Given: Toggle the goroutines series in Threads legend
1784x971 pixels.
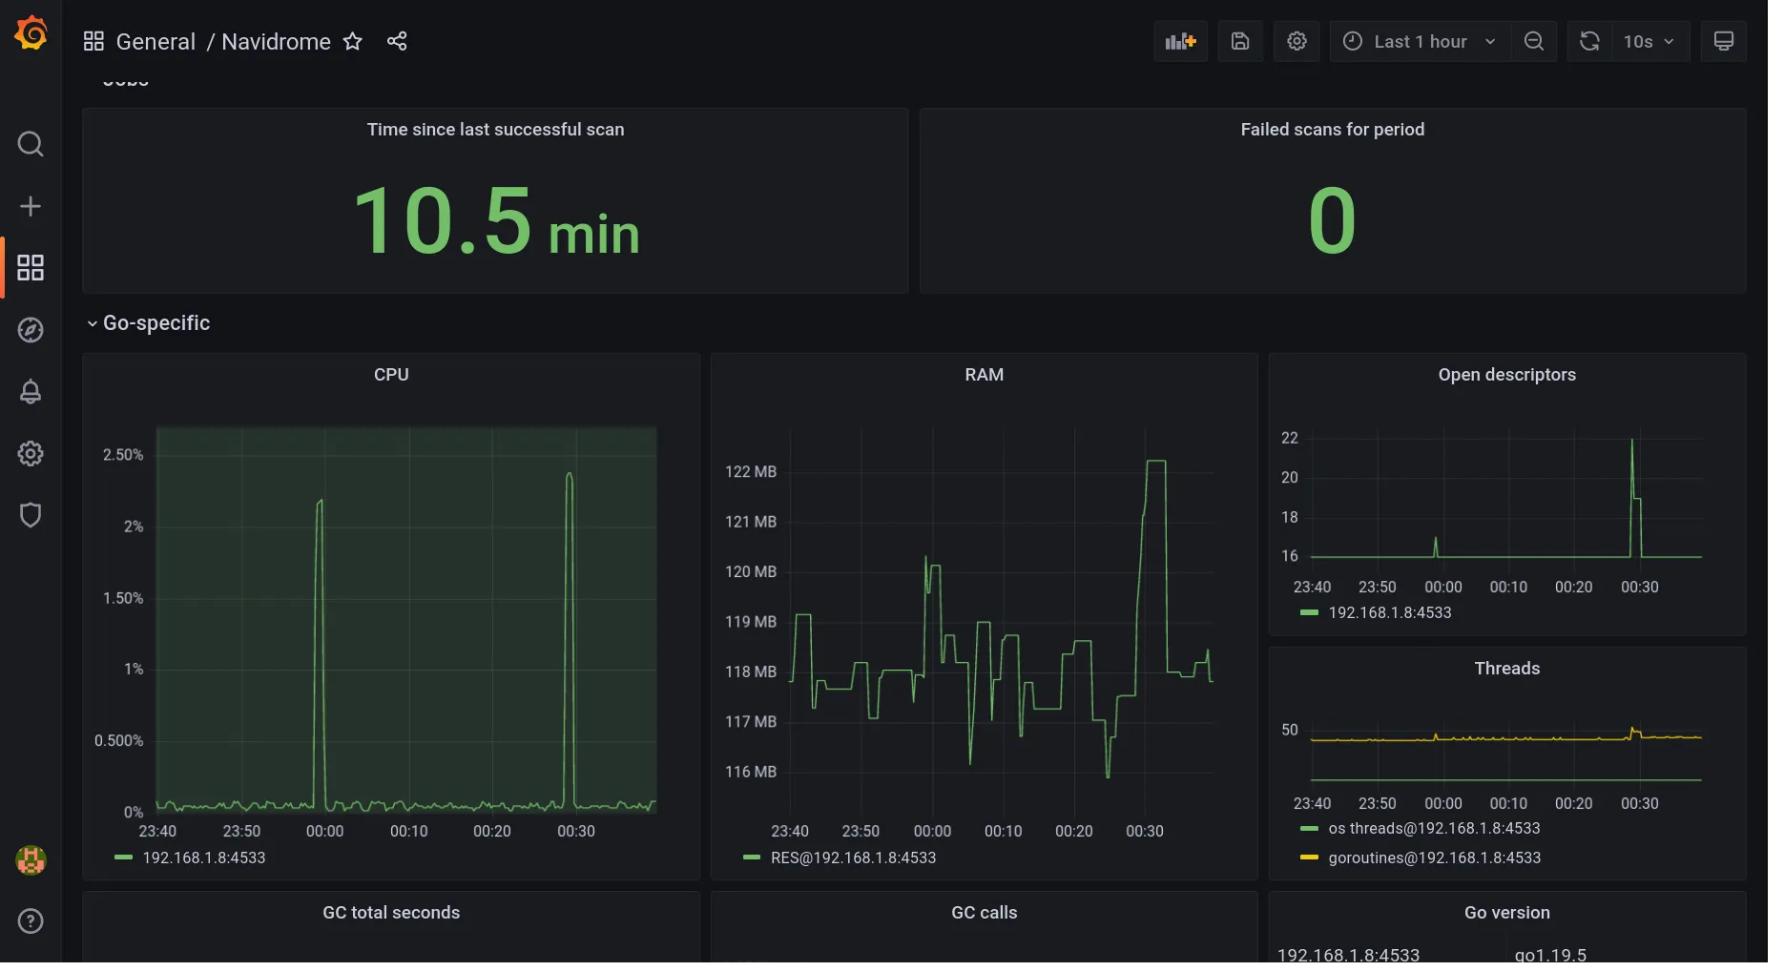Looking at the screenshot, I should tap(1433, 857).
